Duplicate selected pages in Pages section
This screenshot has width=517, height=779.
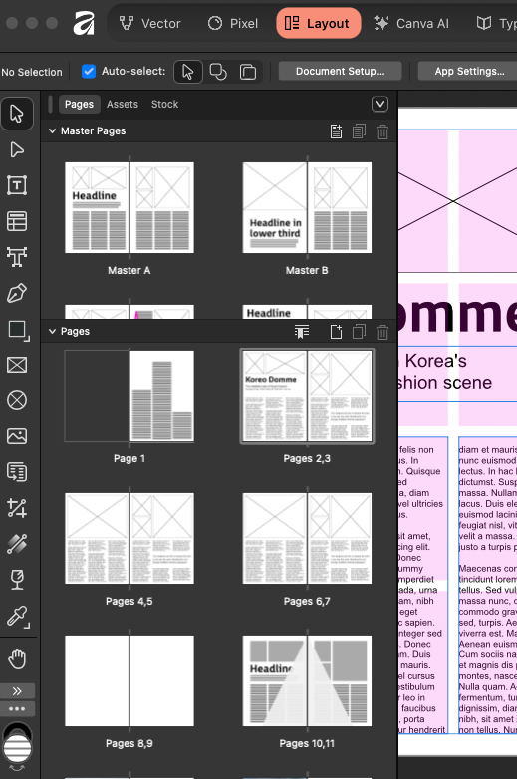point(359,332)
